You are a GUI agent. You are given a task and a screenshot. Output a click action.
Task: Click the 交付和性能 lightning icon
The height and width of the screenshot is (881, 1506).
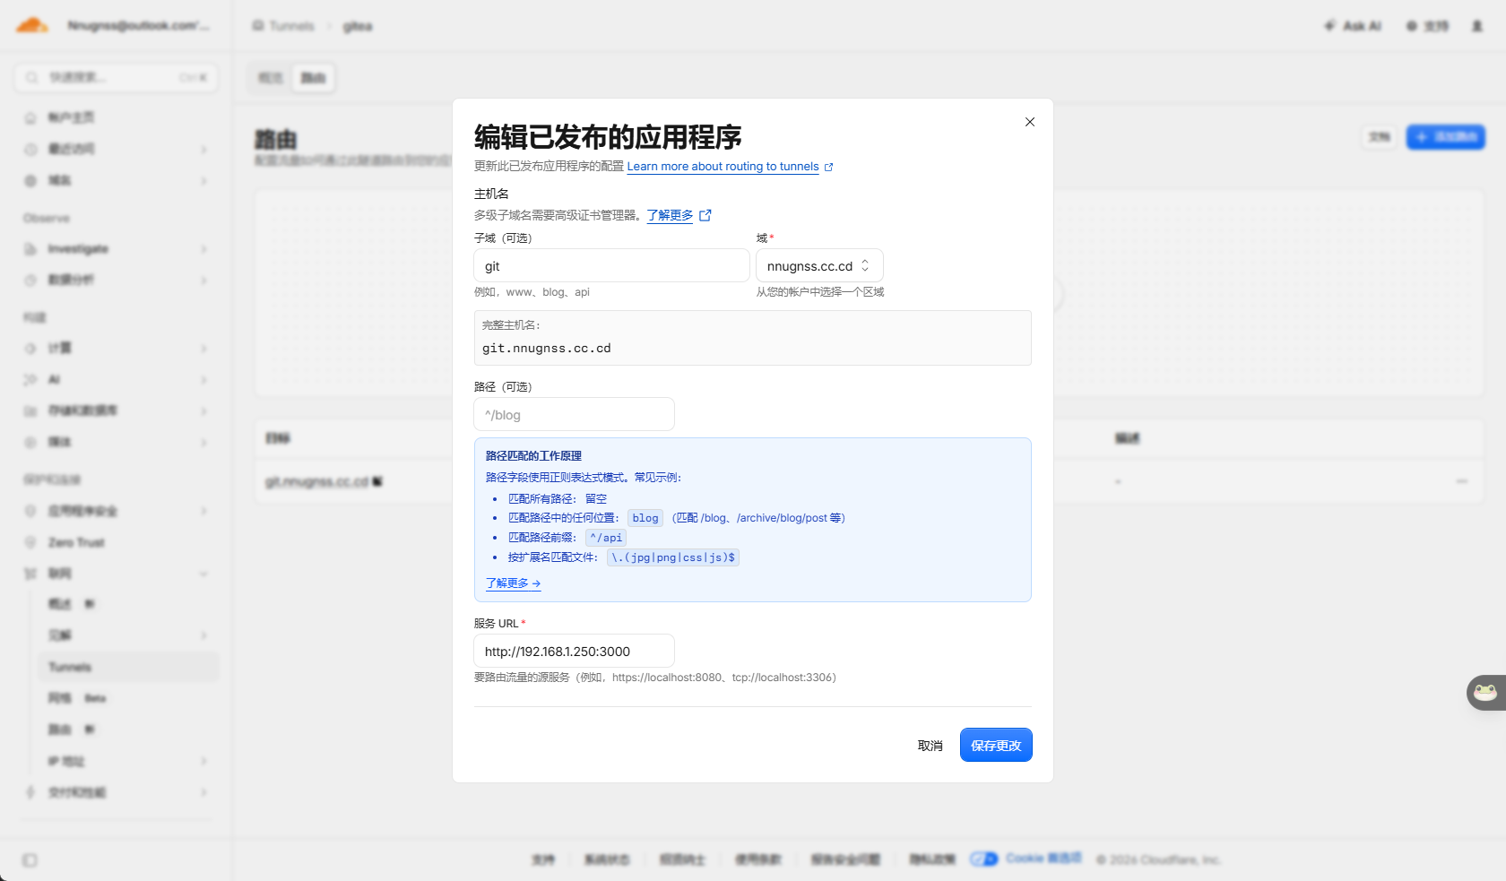30,792
